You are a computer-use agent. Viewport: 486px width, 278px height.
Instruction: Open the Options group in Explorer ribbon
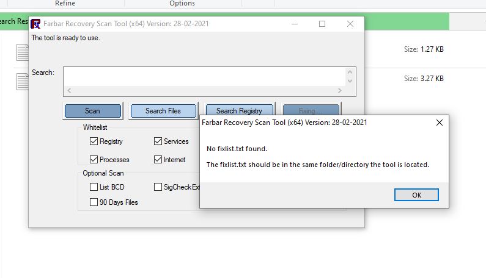182,3
